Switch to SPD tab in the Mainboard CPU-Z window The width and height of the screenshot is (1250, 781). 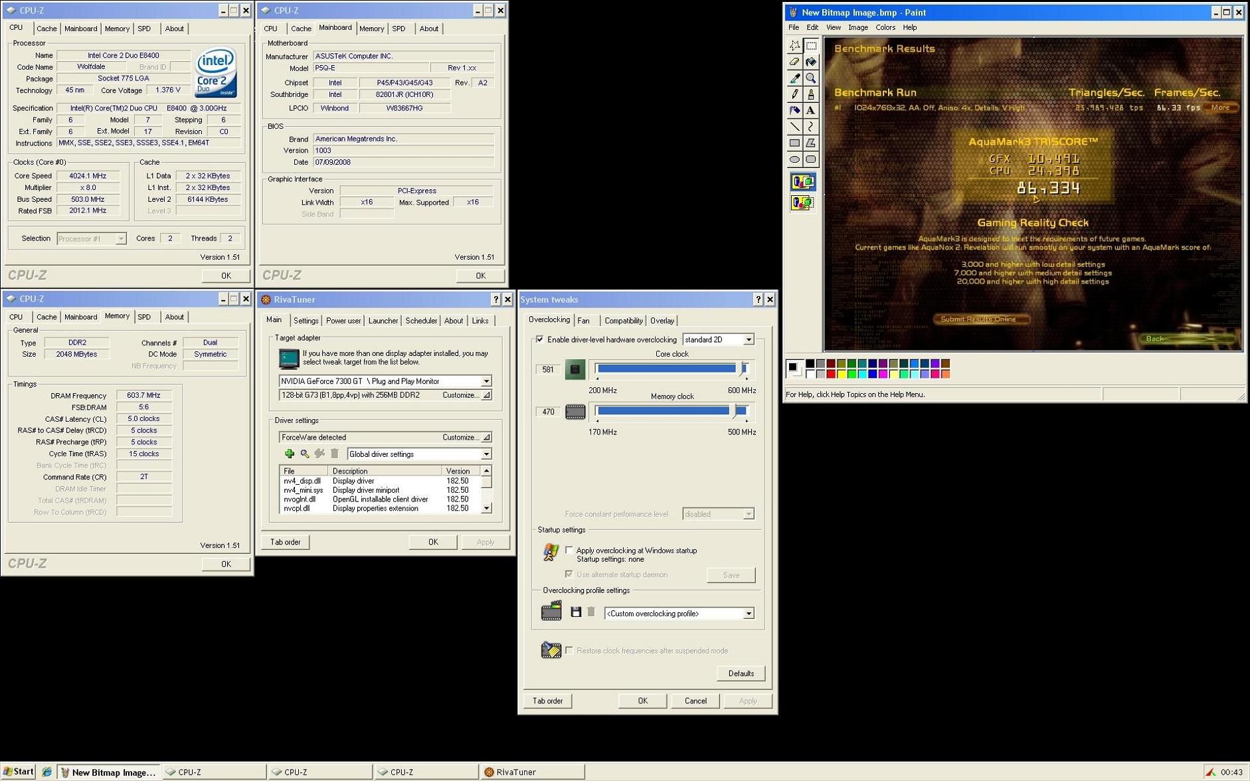pyautogui.click(x=399, y=29)
